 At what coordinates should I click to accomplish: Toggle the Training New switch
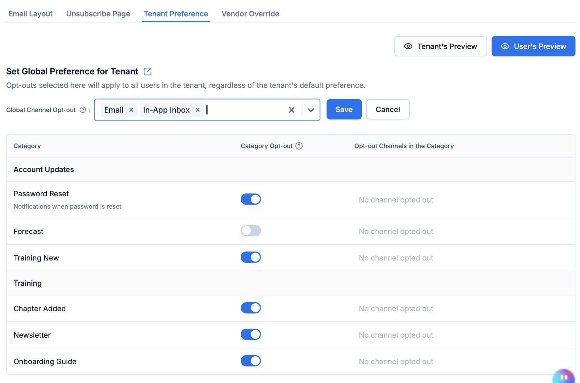coord(251,257)
